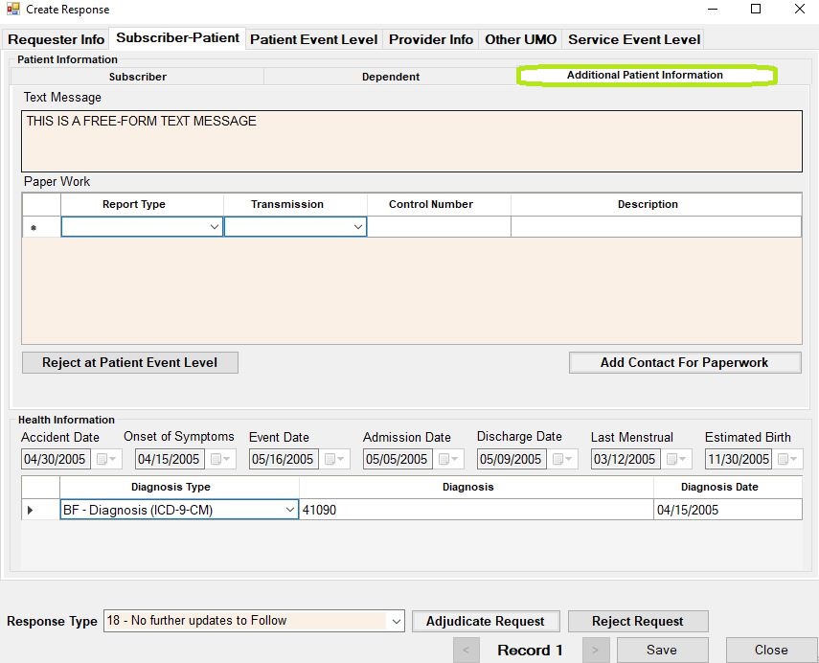Go to Provider Info tab
This screenshot has width=819, height=663.
click(431, 39)
